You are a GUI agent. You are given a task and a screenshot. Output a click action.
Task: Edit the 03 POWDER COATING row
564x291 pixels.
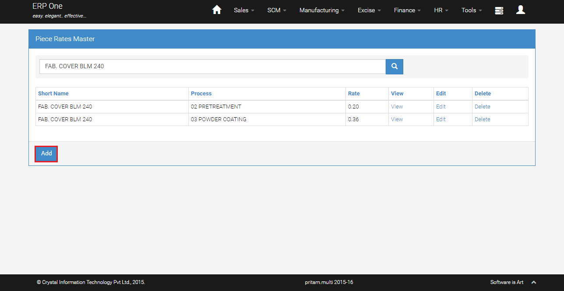[441, 119]
